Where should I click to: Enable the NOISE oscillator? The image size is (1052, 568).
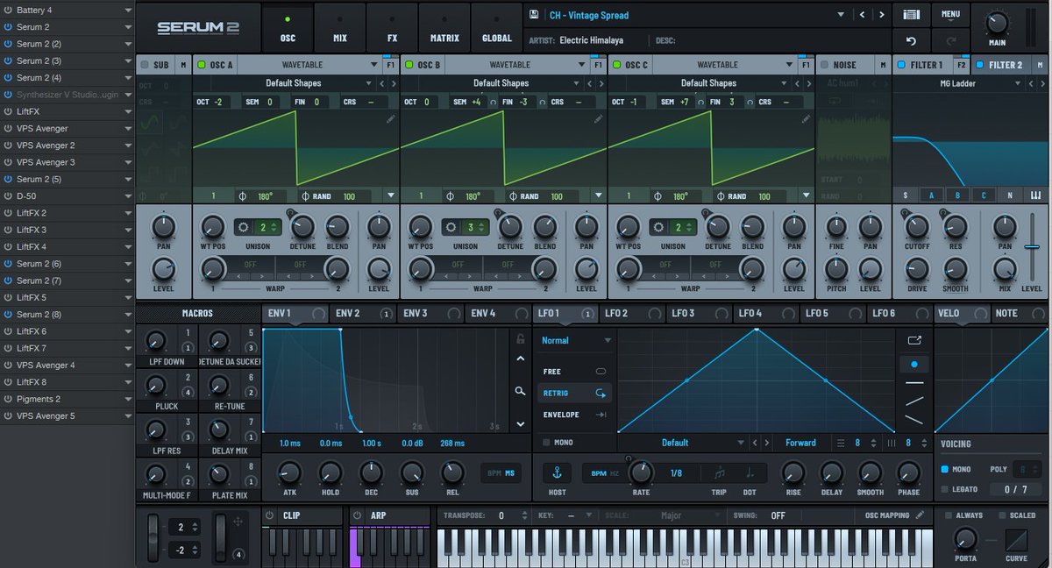click(x=824, y=65)
